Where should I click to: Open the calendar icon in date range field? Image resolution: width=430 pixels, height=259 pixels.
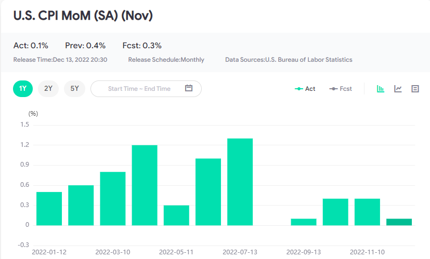pyautogui.click(x=189, y=88)
